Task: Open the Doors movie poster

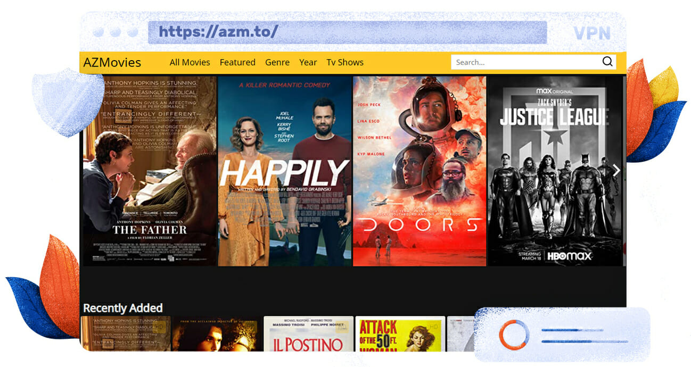Action: (419, 171)
